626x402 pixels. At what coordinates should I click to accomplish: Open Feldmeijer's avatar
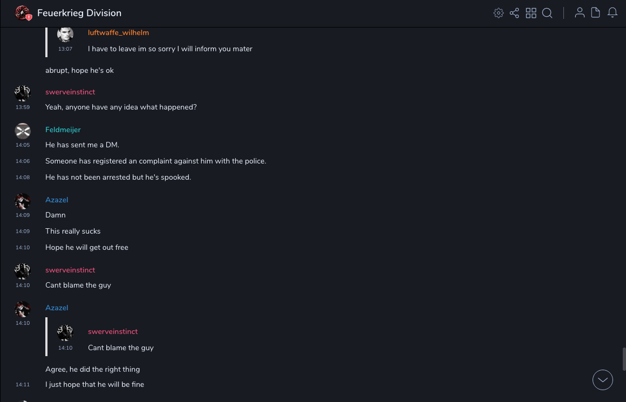pos(23,131)
